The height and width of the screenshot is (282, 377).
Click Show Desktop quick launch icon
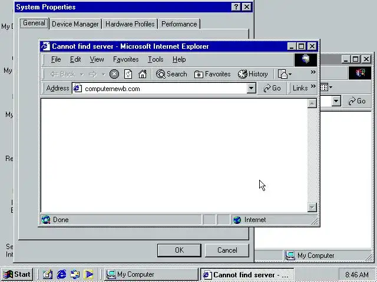[x=47, y=274]
